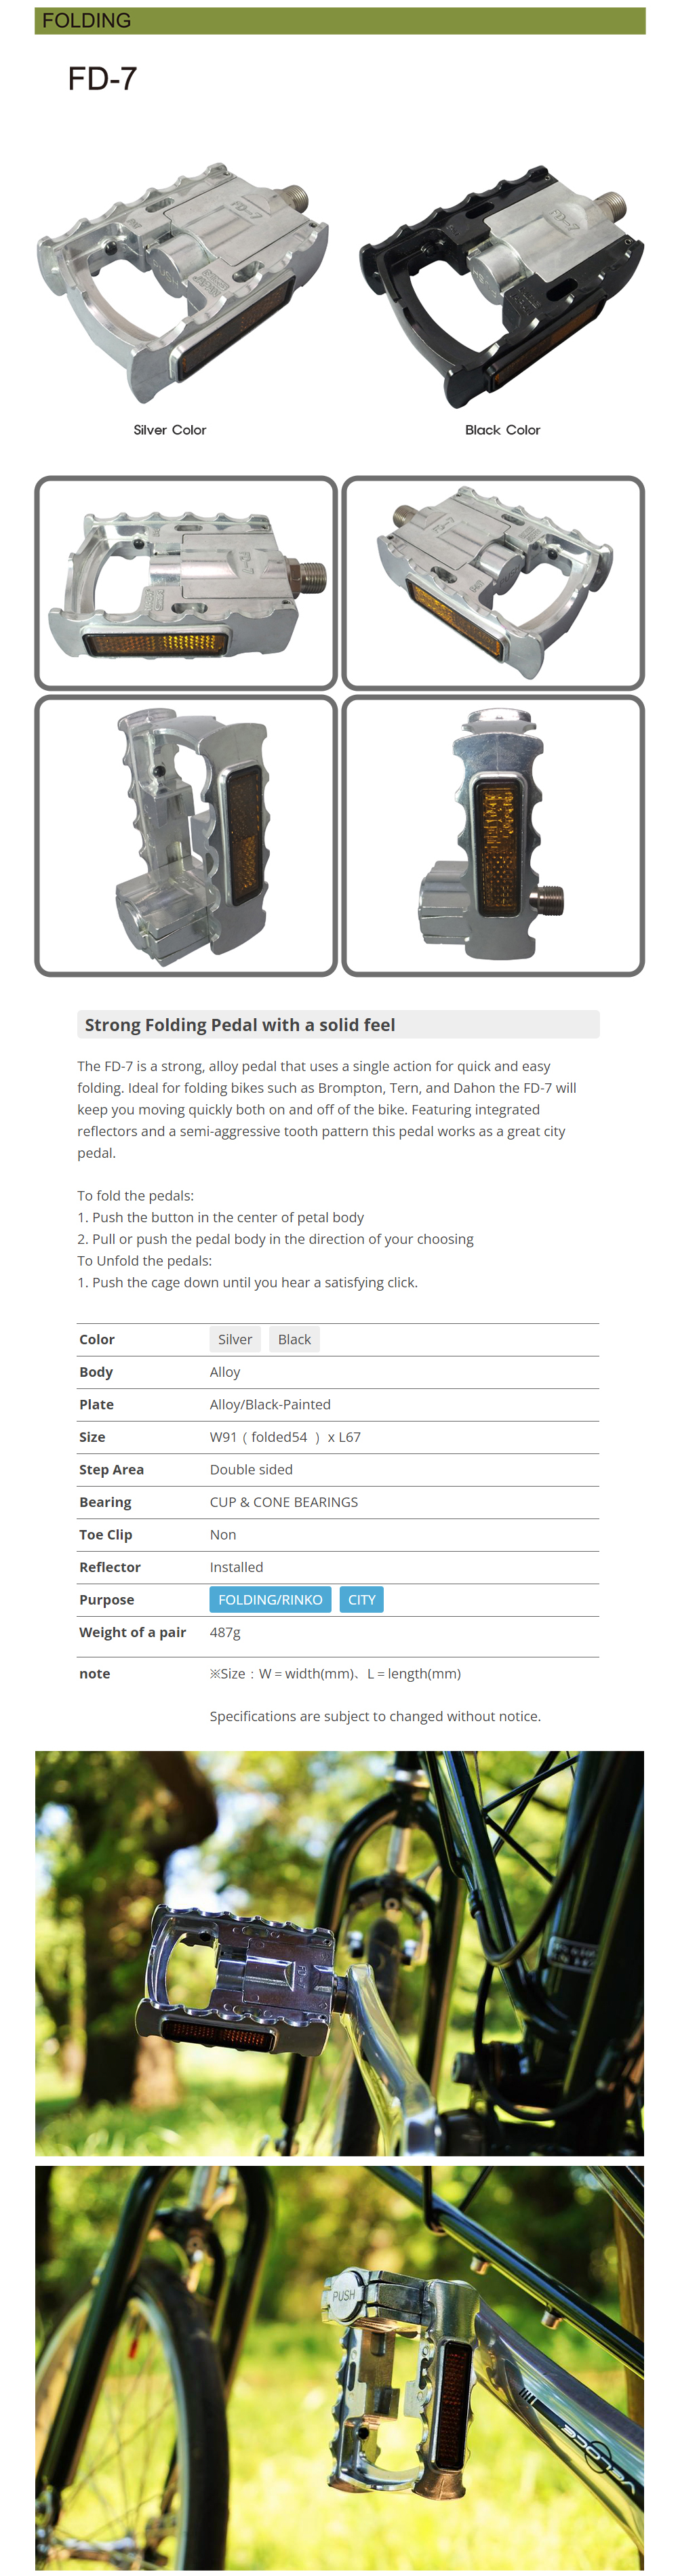Open folded pedal thumbnail showing clear hinge
Screen dimensions: 678x2576
(x=186, y=836)
